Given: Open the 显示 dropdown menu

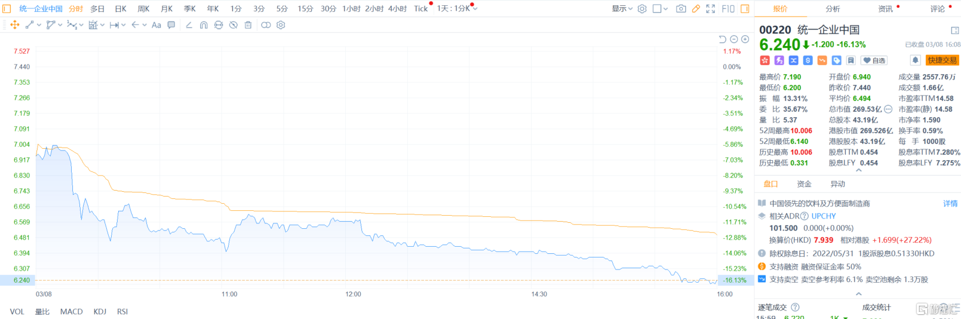Looking at the screenshot, I should tap(622, 9).
